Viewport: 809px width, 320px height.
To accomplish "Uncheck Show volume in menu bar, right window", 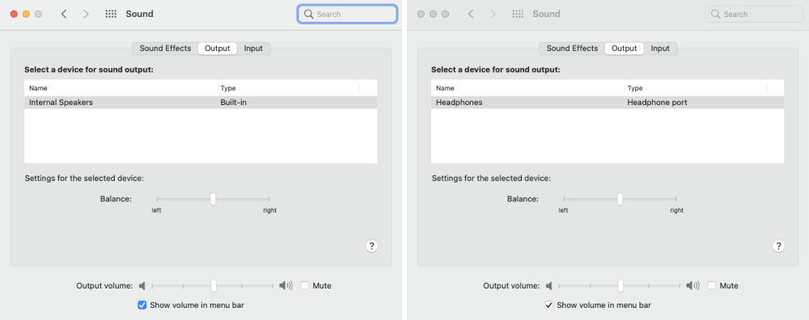I will pyautogui.click(x=549, y=305).
